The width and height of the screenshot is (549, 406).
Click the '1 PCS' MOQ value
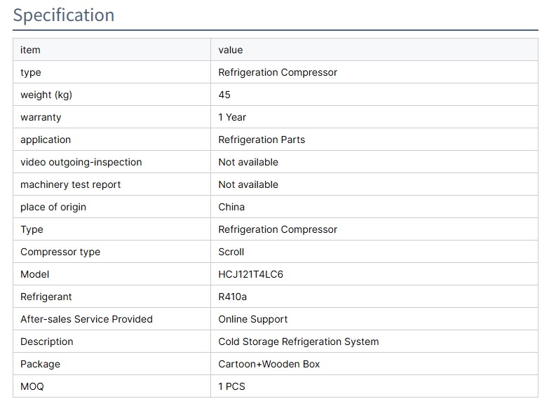(x=232, y=386)
